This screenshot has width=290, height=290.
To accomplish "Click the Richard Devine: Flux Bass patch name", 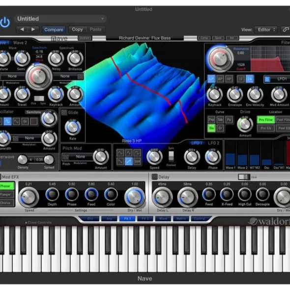I will point(145,38).
